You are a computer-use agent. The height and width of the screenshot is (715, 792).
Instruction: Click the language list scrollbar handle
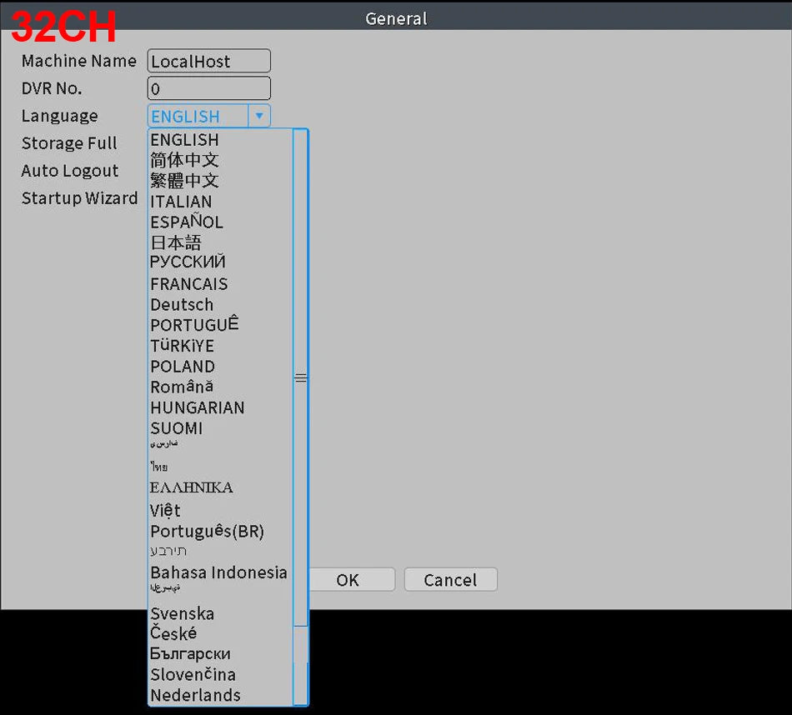click(301, 377)
